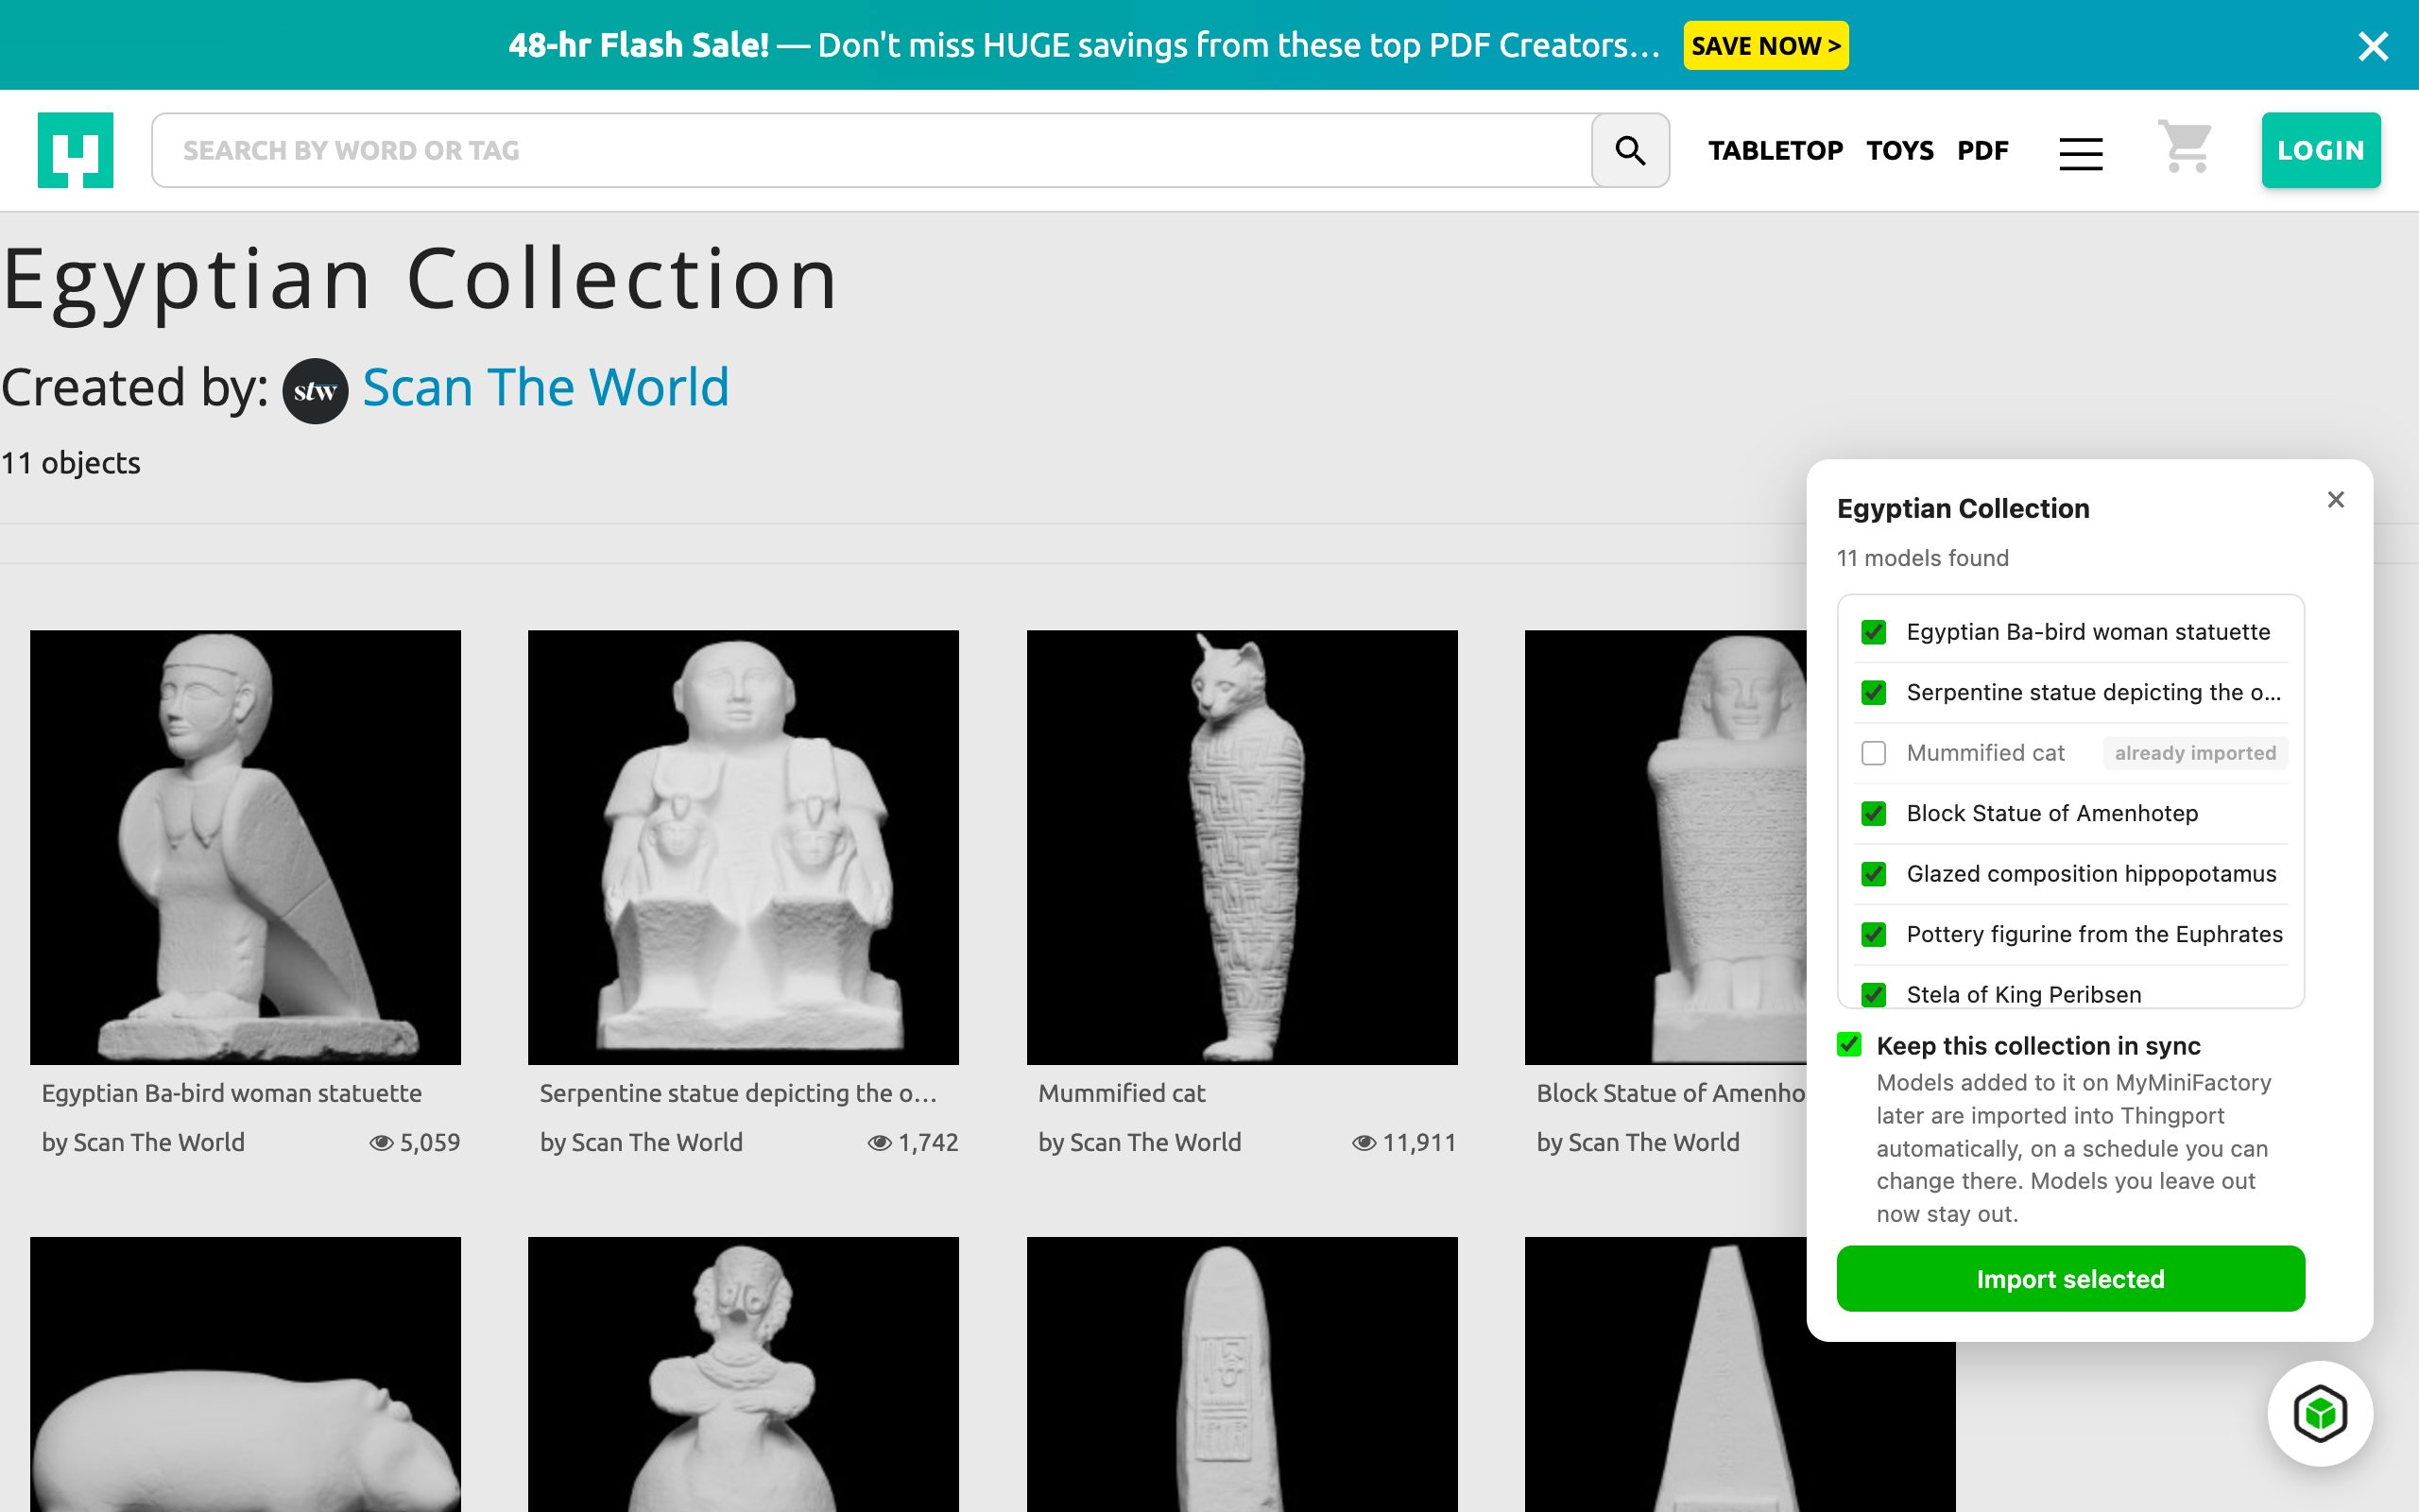The image size is (2419, 1512).
Task: Open the Ba-bird woman statuette thumbnail
Action: click(x=245, y=847)
